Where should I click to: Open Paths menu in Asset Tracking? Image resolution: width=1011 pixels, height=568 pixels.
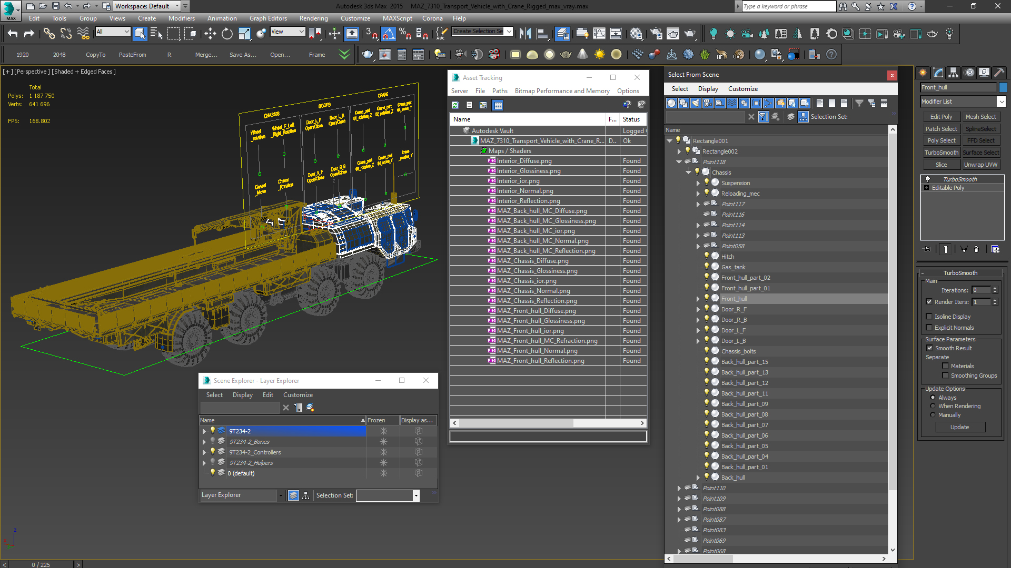point(500,91)
